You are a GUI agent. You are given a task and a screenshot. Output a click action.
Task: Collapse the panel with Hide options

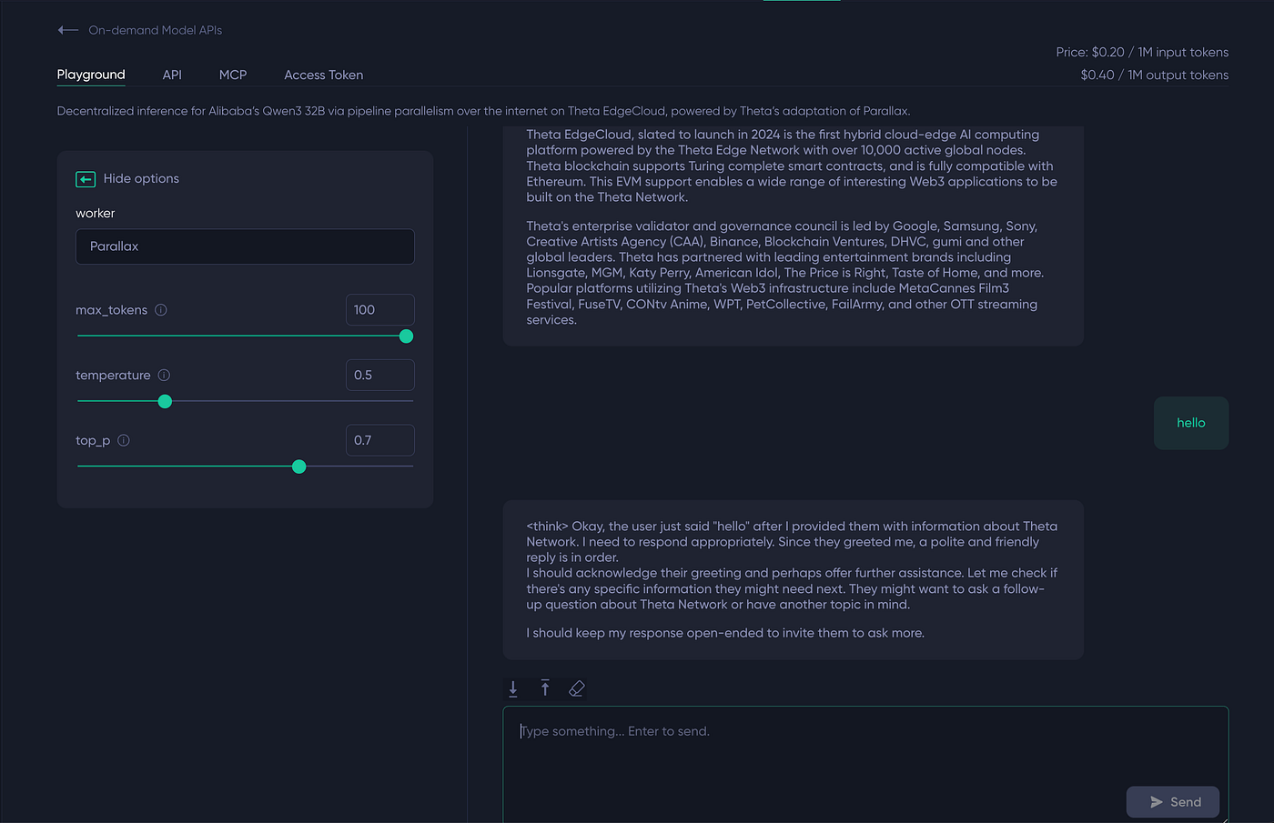(x=127, y=178)
